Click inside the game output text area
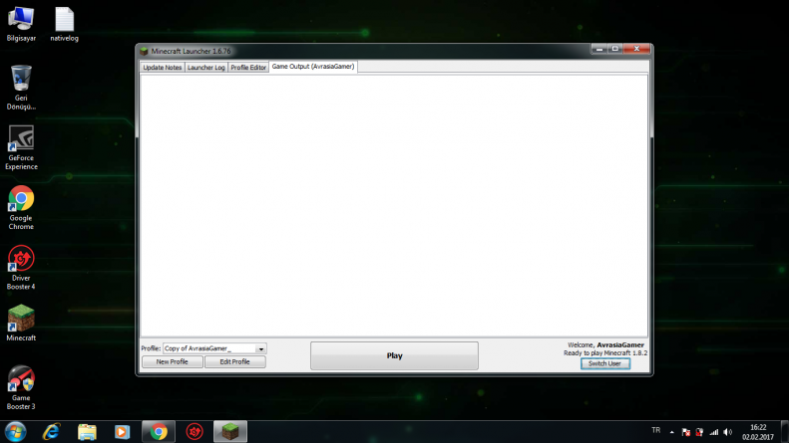 coord(394,205)
